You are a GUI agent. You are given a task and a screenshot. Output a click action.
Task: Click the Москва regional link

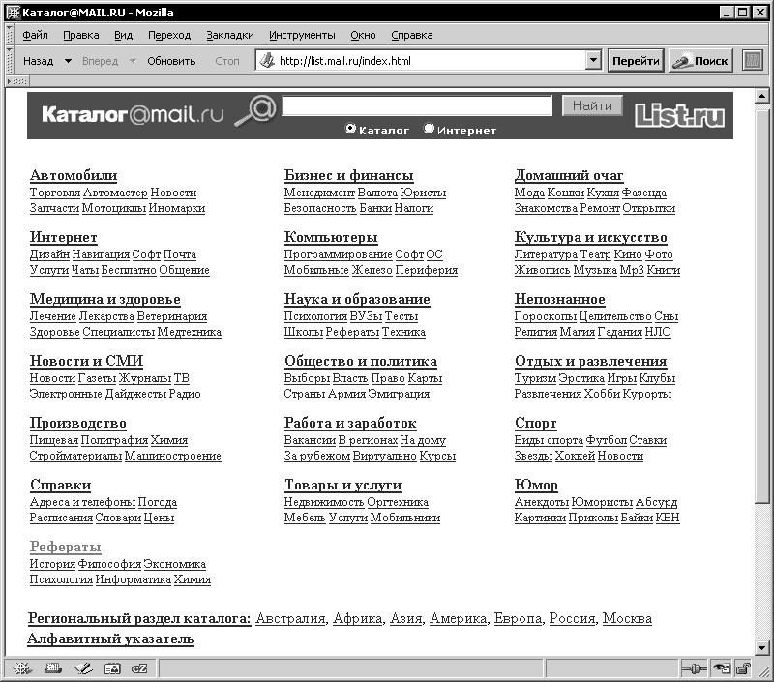point(627,618)
